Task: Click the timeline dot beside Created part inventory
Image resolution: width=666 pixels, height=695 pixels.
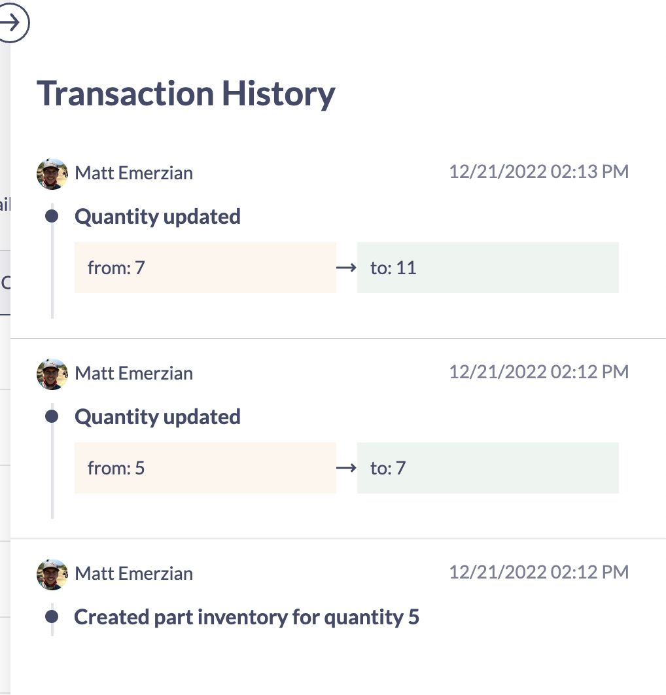Action: pos(52,616)
